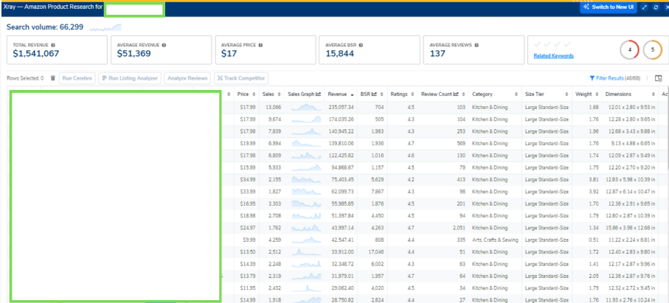Click Run Listing Analyzer button
The width and height of the screenshot is (669, 303).
click(130, 78)
